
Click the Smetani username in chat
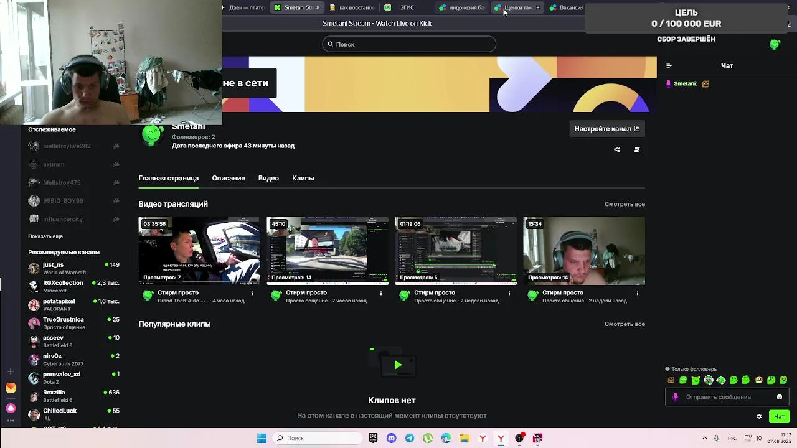685,83
